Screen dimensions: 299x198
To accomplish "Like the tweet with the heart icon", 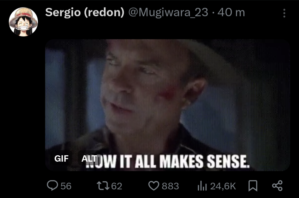I will click(x=154, y=186).
